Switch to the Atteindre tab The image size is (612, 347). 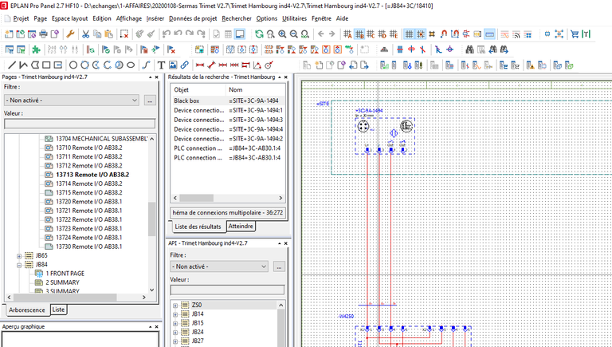tap(241, 226)
